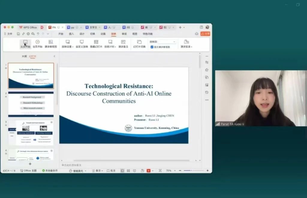Open speaker notes (演讲备注) tool

[x=123, y=44]
